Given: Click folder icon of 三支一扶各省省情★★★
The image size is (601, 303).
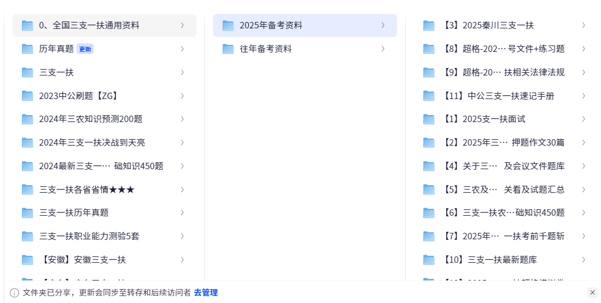Looking at the screenshot, I should 28,189.
